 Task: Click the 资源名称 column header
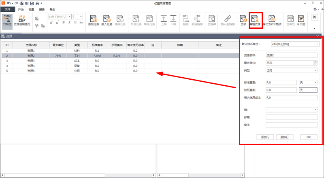(31, 45)
